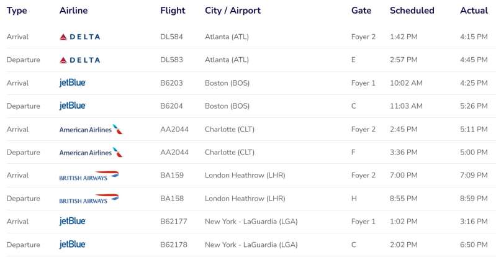Image resolution: width=496 pixels, height=257 pixels.
Task: Click the jetBlue logo for flight B6204
Action: [73, 106]
